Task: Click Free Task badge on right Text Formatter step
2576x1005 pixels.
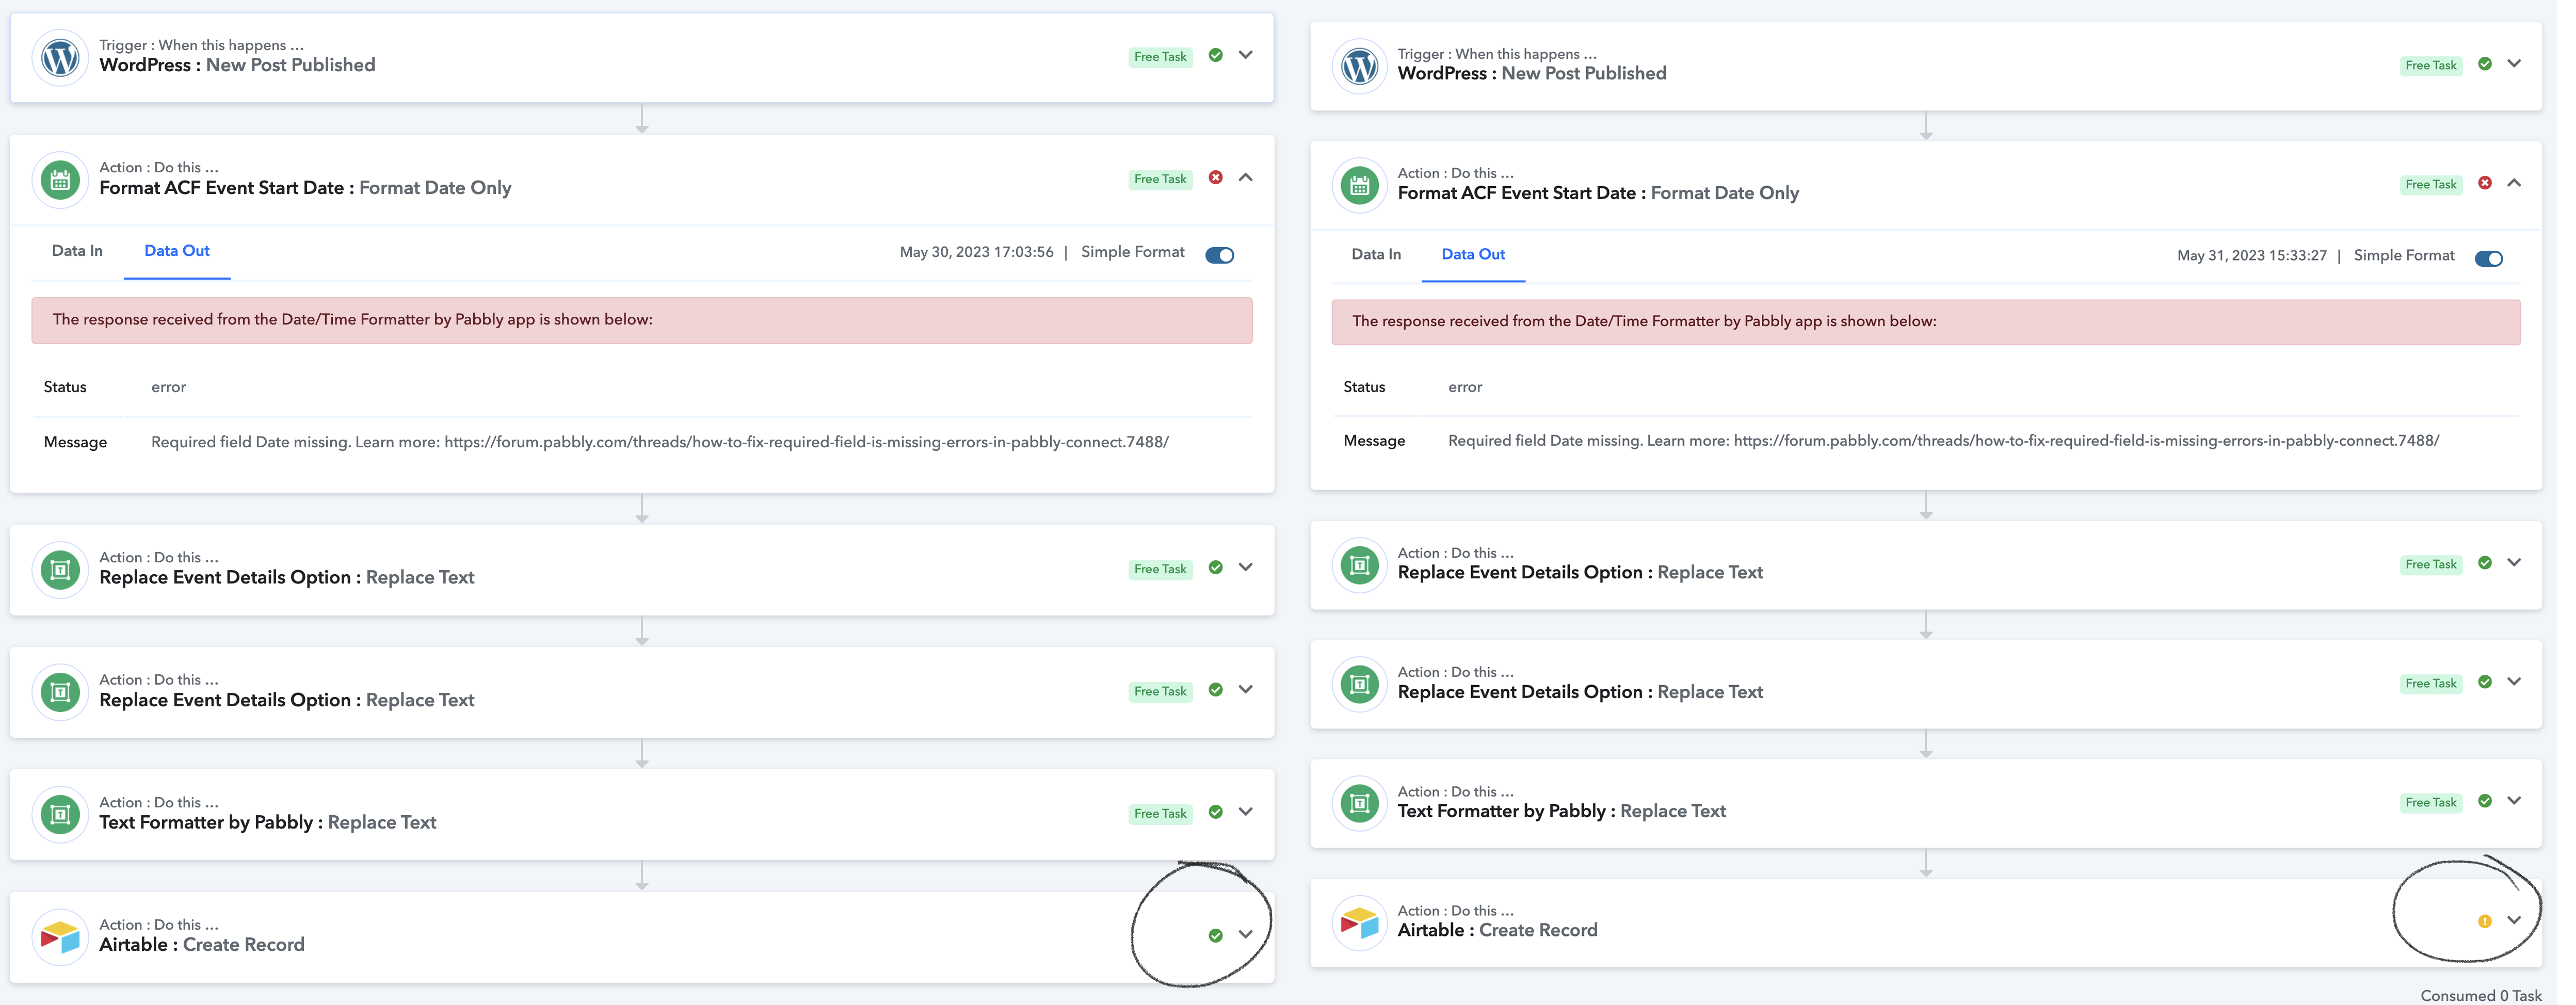Action: click(2431, 803)
